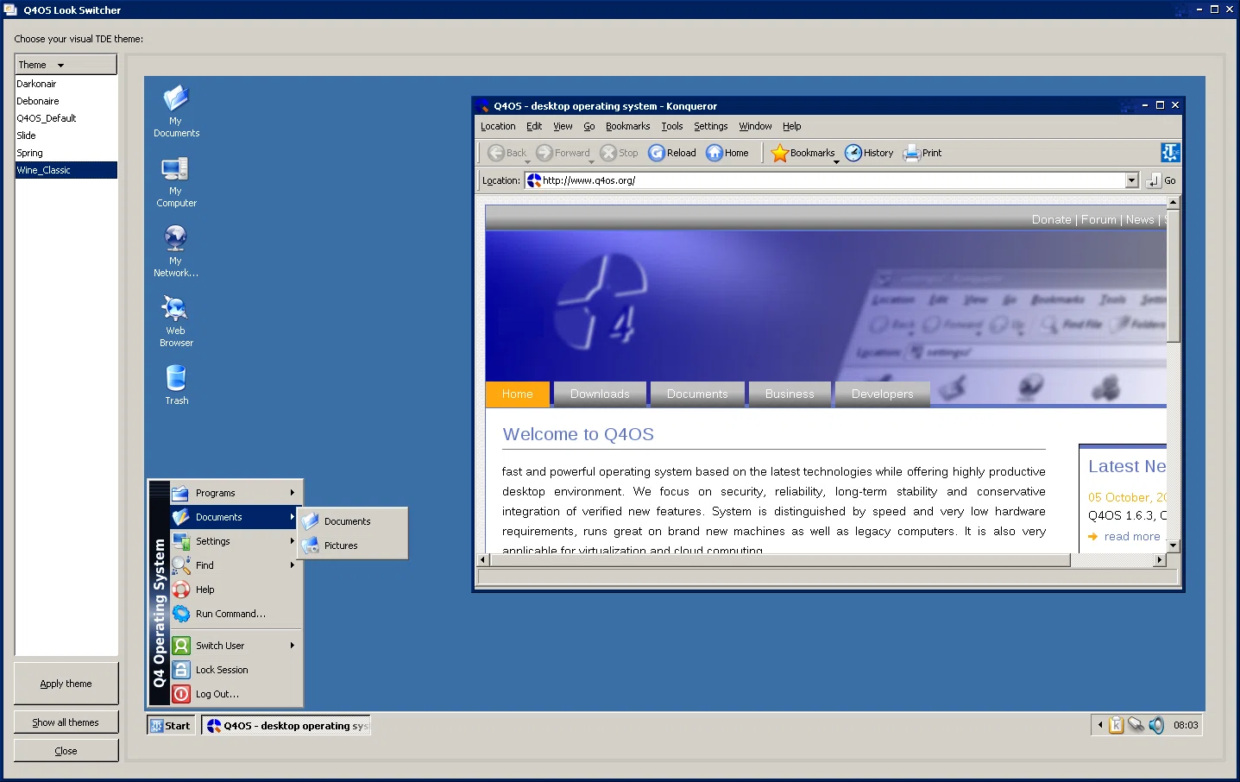Click the taskbar clock showing 08:03

(1186, 725)
